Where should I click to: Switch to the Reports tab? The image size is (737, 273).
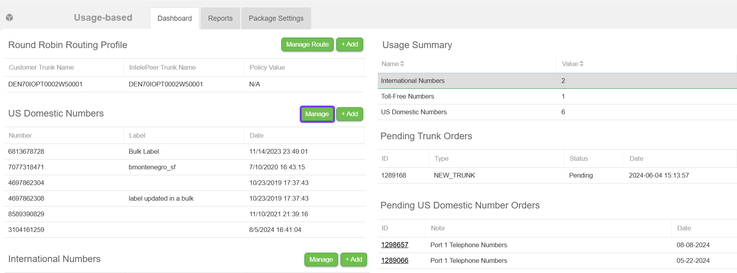click(220, 18)
